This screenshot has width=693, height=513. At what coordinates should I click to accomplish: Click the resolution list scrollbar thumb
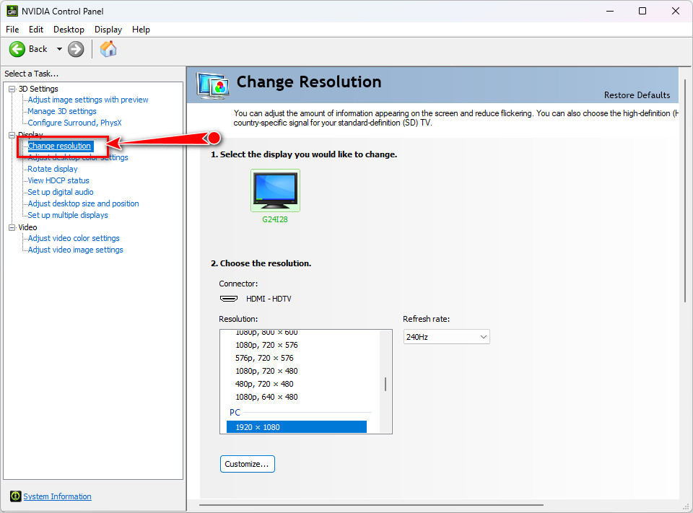pyautogui.click(x=385, y=384)
